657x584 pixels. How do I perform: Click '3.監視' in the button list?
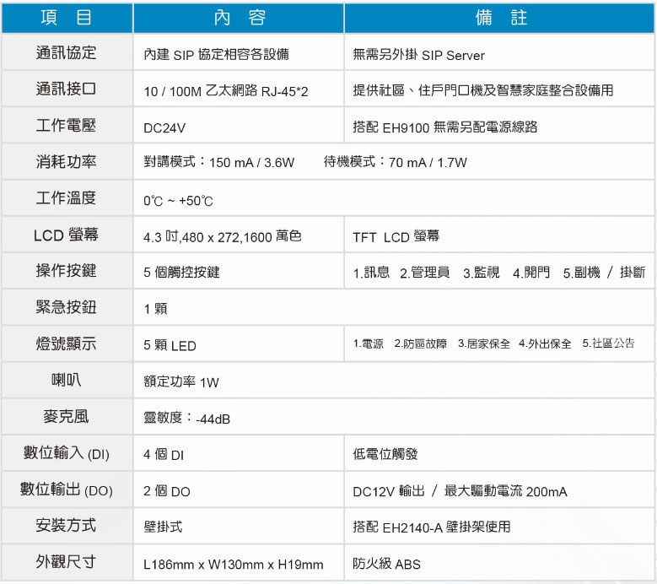coord(482,273)
